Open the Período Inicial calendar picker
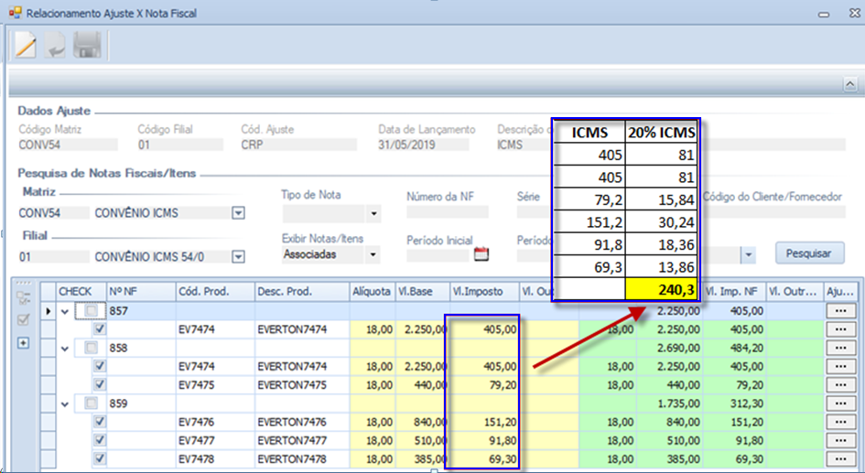The width and height of the screenshot is (865, 473). pos(481,254)
